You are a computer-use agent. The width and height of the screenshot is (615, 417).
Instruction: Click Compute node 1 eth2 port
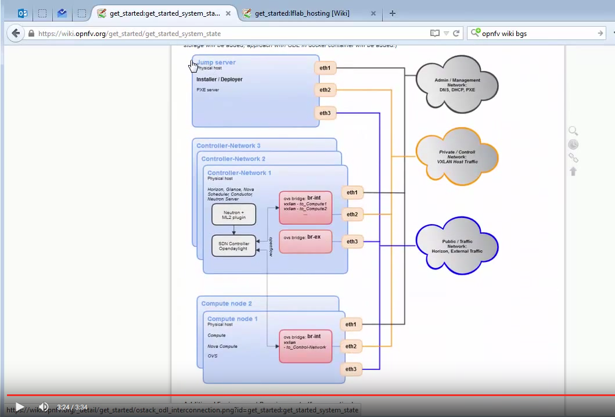(x=351, y=346)
